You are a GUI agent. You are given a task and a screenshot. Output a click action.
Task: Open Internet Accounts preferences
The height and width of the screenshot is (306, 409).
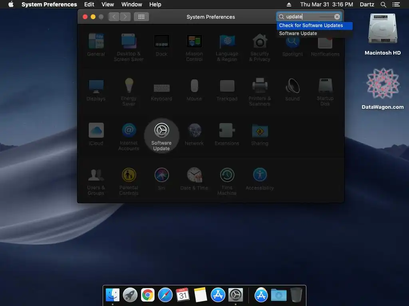click(129, 137)
